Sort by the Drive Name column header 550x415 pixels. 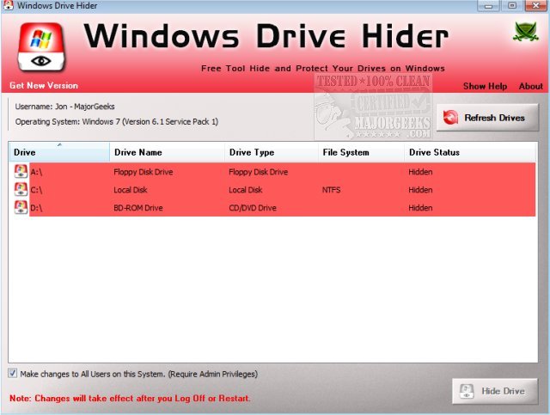[x=167, y=152]
